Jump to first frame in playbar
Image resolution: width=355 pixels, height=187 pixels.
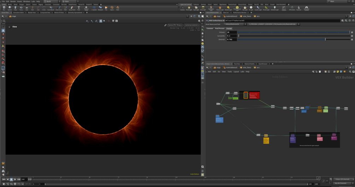coord(4,179)
